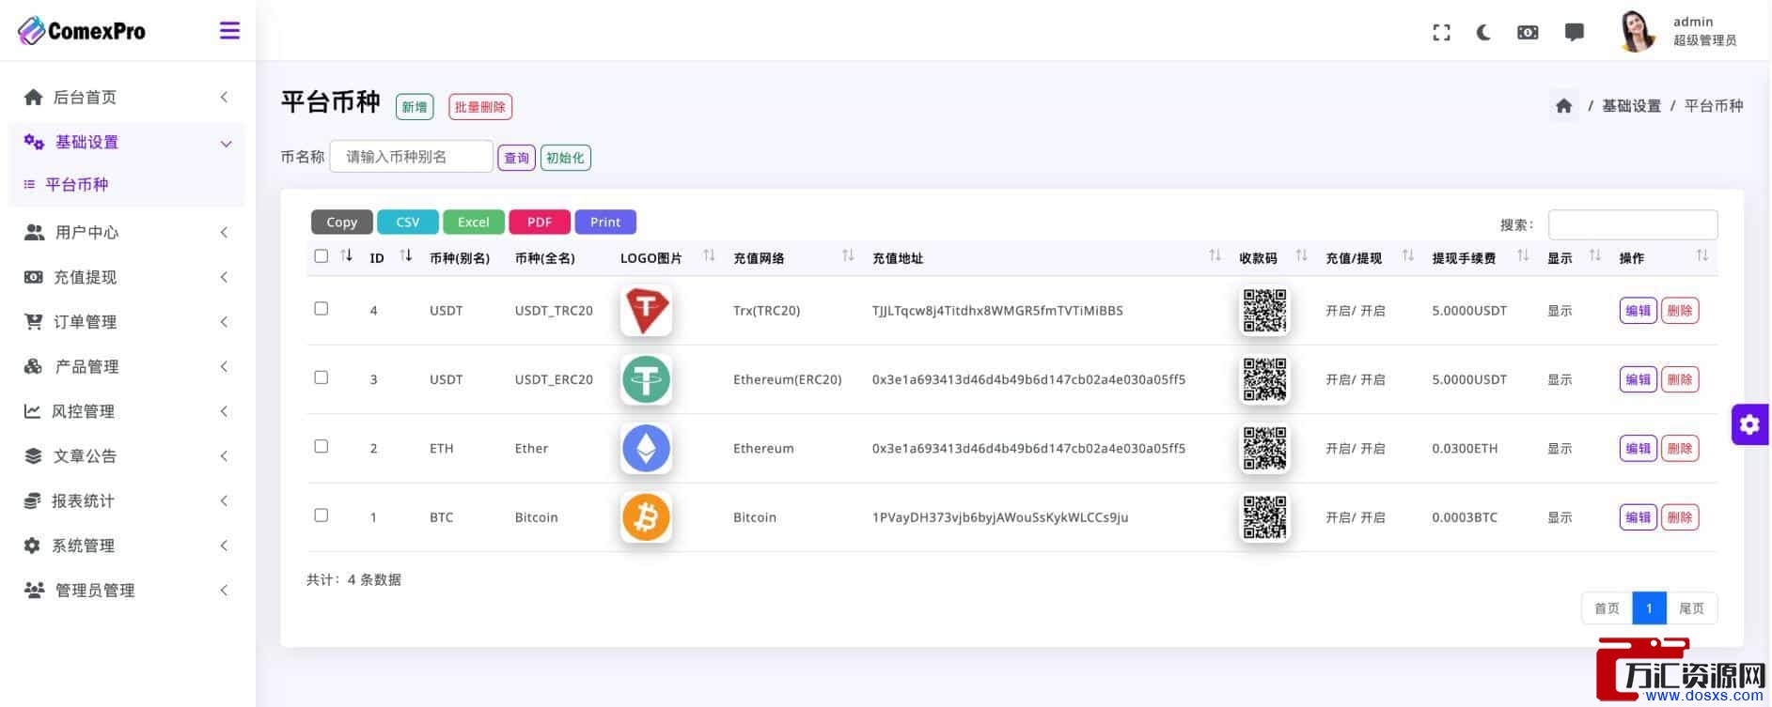Image resolution: width=1772 pixels, height=707 pixels.
Task: Enter fullscreen mode icon
Action: coord(1441,33)
